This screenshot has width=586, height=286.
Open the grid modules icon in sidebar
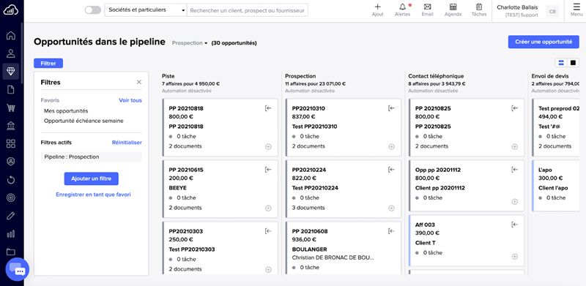pos(11,144)
